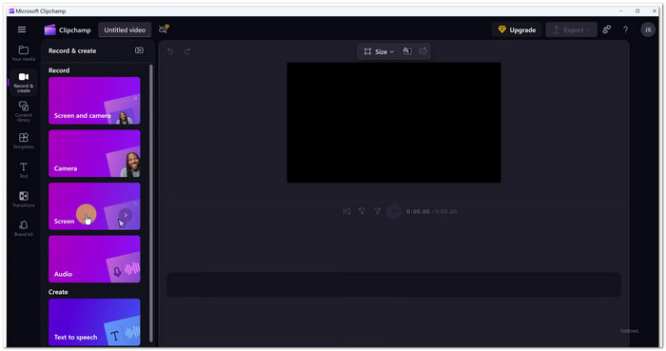
Task: Click the redo arrow
Action: pyautogui.click(x=187, y=51)
